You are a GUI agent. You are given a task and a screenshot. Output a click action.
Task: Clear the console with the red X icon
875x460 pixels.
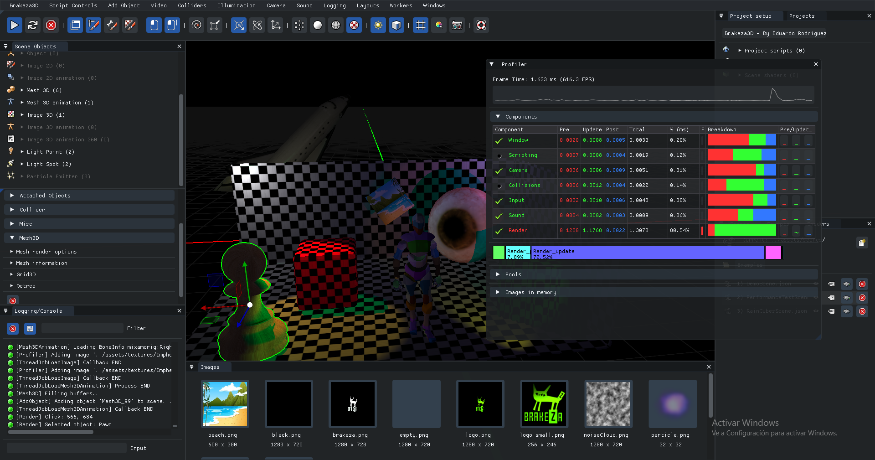(x=13, y=328)
